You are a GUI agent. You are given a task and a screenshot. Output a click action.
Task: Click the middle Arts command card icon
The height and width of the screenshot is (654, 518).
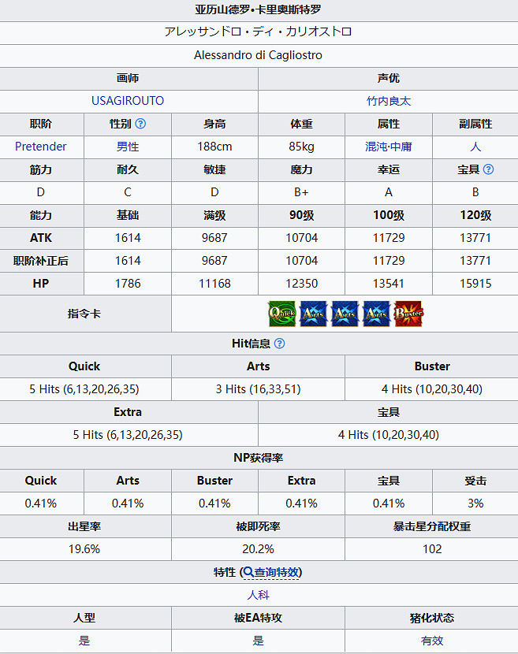(x=345, y=314)
